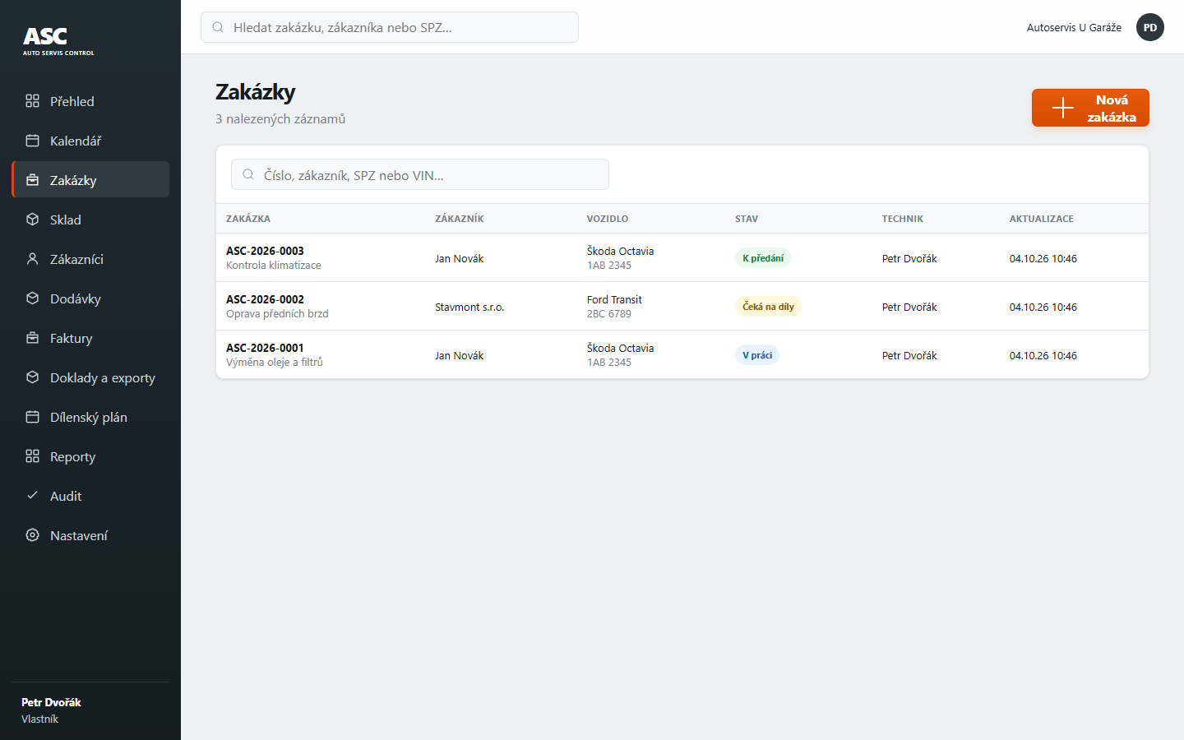Click Petr Dvořák profile at sidebar bottom

[x=51, y=710]
